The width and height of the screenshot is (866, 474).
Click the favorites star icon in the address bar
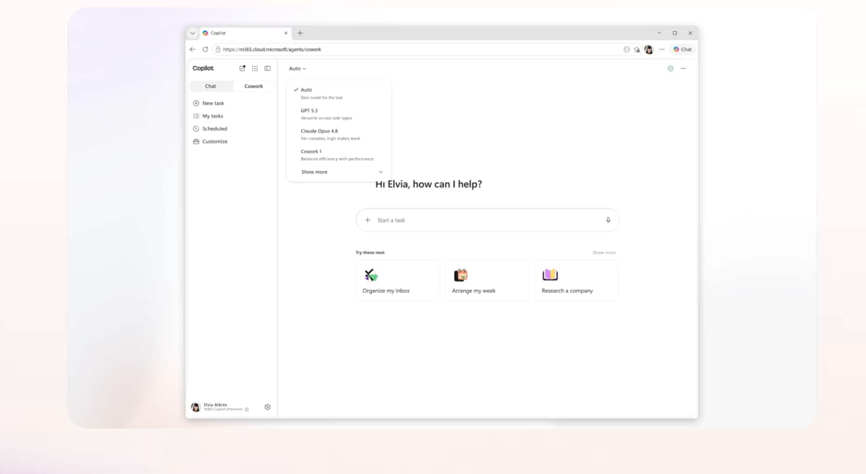[x=637, y=49]
